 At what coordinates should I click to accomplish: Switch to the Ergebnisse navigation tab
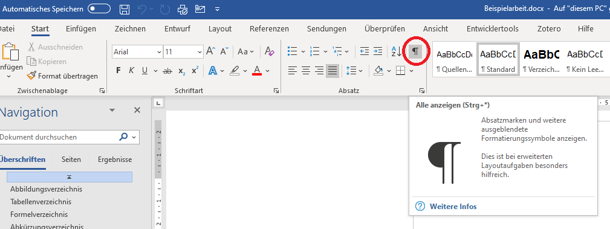[x=115, y=160]
